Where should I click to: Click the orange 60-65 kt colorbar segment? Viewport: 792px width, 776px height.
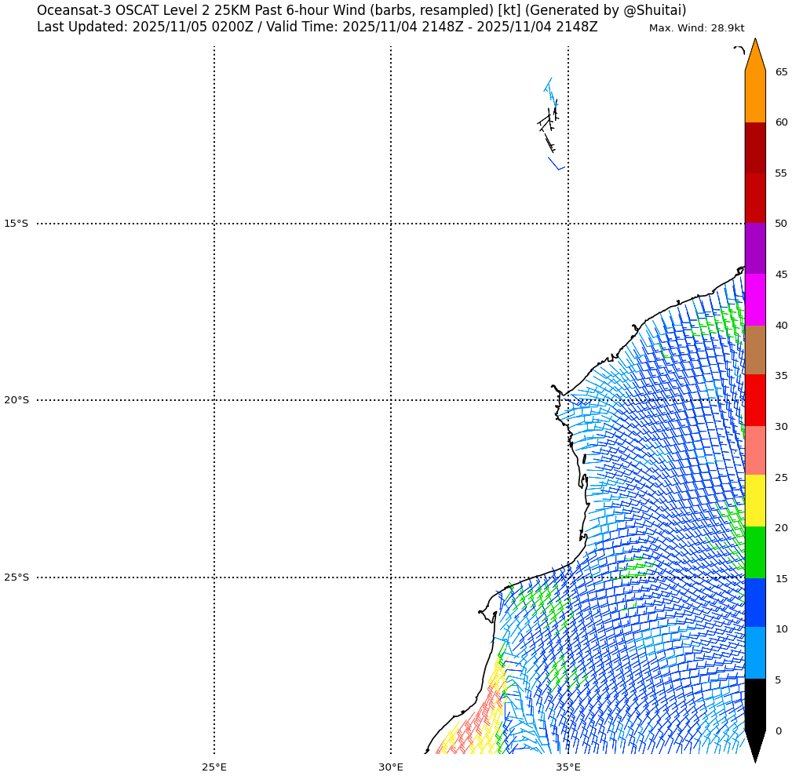point(754,97)
